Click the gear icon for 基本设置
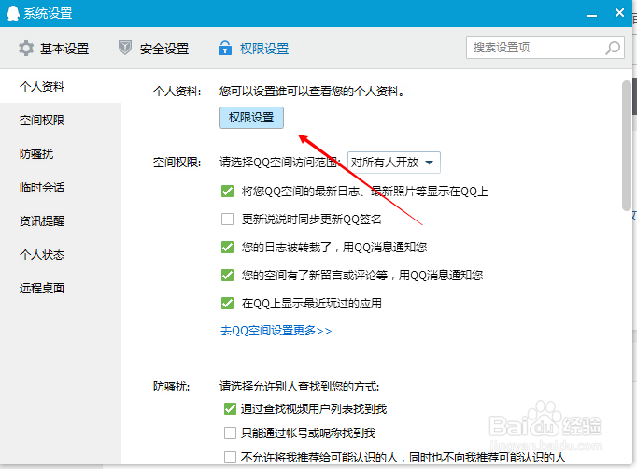 (x=26, y=48)
